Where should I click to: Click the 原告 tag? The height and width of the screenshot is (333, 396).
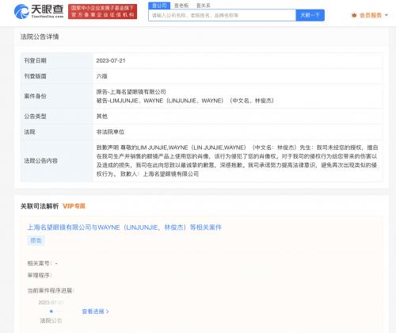(x=36, y=240)
